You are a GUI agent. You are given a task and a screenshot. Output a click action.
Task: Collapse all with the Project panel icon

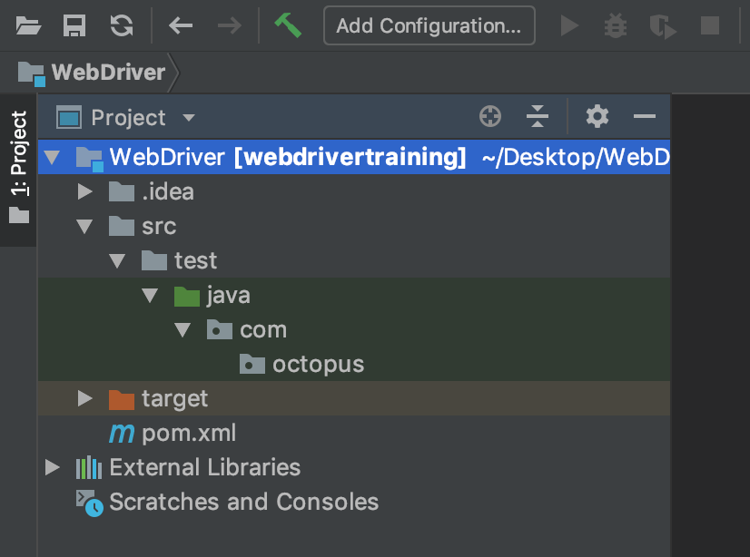(538, 117)
